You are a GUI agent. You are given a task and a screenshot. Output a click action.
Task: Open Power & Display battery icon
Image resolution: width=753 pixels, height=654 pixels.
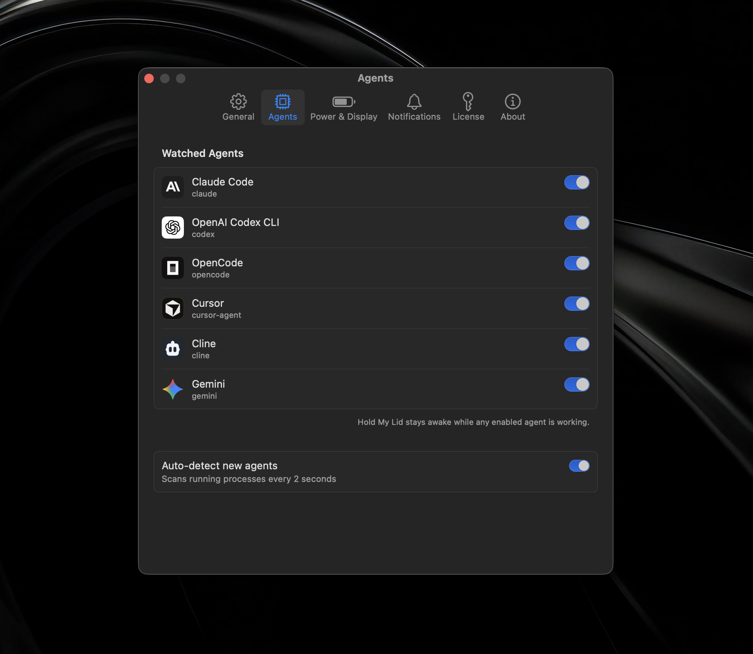coord(344,102)
